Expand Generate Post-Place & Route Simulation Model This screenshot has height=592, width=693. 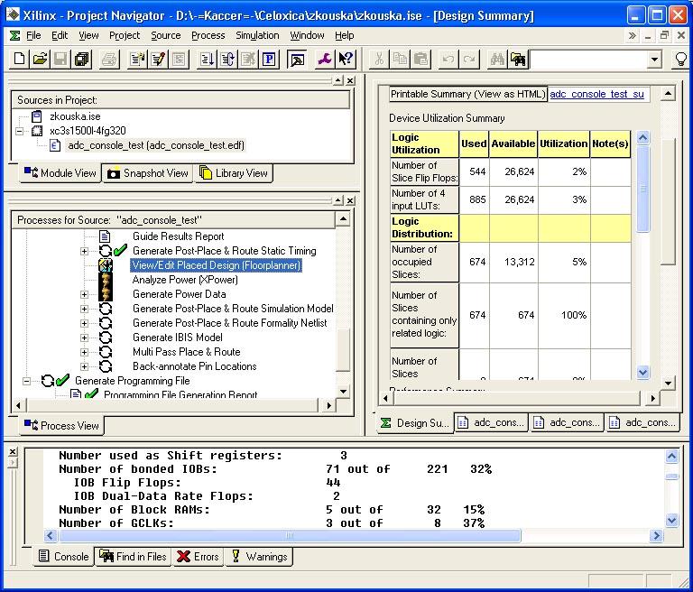[x=84, y=309]
